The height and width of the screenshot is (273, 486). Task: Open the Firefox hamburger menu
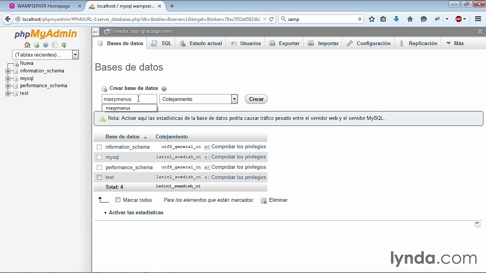point(478,19)
